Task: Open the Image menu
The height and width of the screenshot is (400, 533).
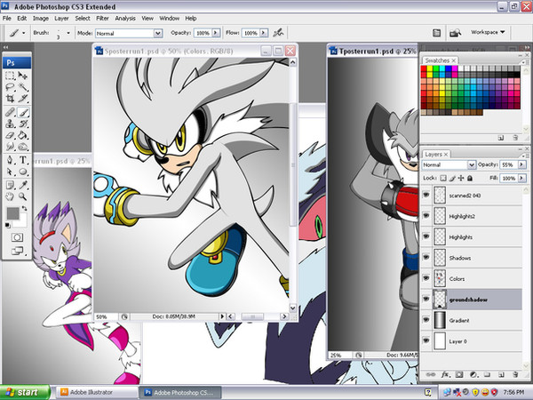Action: click(x=41, y=19)
